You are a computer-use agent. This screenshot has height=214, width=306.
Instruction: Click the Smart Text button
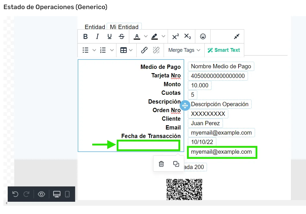(x=224, y=50)
